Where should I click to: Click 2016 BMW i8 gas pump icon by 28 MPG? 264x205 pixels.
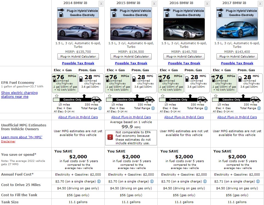[187, 79]
